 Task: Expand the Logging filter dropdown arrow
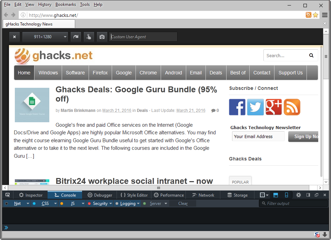point(138,204)
